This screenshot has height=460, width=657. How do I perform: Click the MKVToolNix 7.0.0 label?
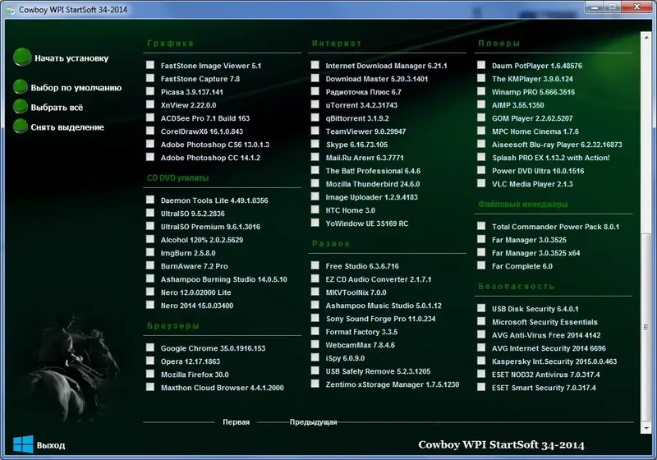pyautogui.click(x=356, y=292)
